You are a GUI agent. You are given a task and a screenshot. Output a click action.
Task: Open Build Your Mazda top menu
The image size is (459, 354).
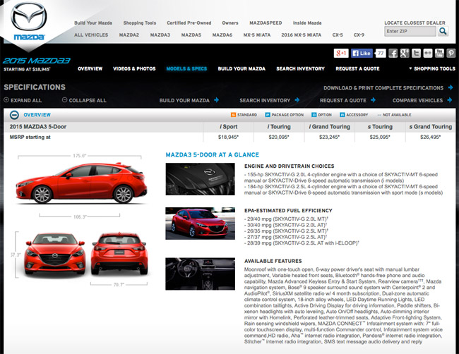pos(93,23)
